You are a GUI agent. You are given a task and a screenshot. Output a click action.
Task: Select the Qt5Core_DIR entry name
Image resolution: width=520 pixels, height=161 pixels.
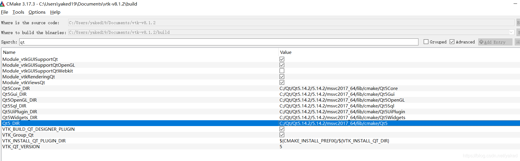[16, 89]
